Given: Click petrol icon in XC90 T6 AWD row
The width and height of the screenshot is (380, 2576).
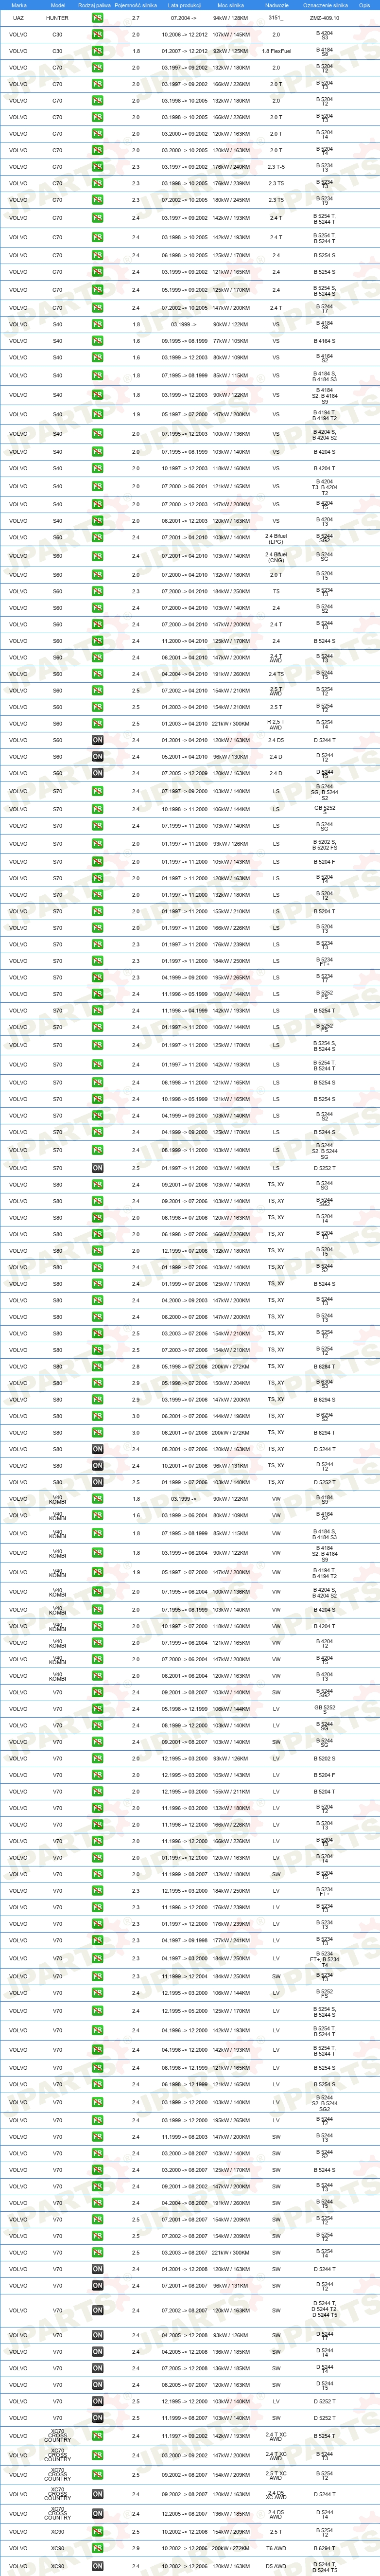Looking at the screenshot, I should 97,2548.
